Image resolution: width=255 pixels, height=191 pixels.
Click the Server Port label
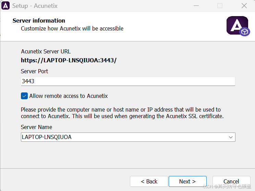(x=35, y=71)
